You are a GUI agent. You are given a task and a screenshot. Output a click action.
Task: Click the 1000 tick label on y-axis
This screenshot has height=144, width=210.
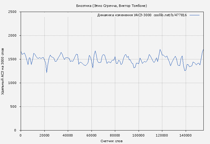point(14,83)
